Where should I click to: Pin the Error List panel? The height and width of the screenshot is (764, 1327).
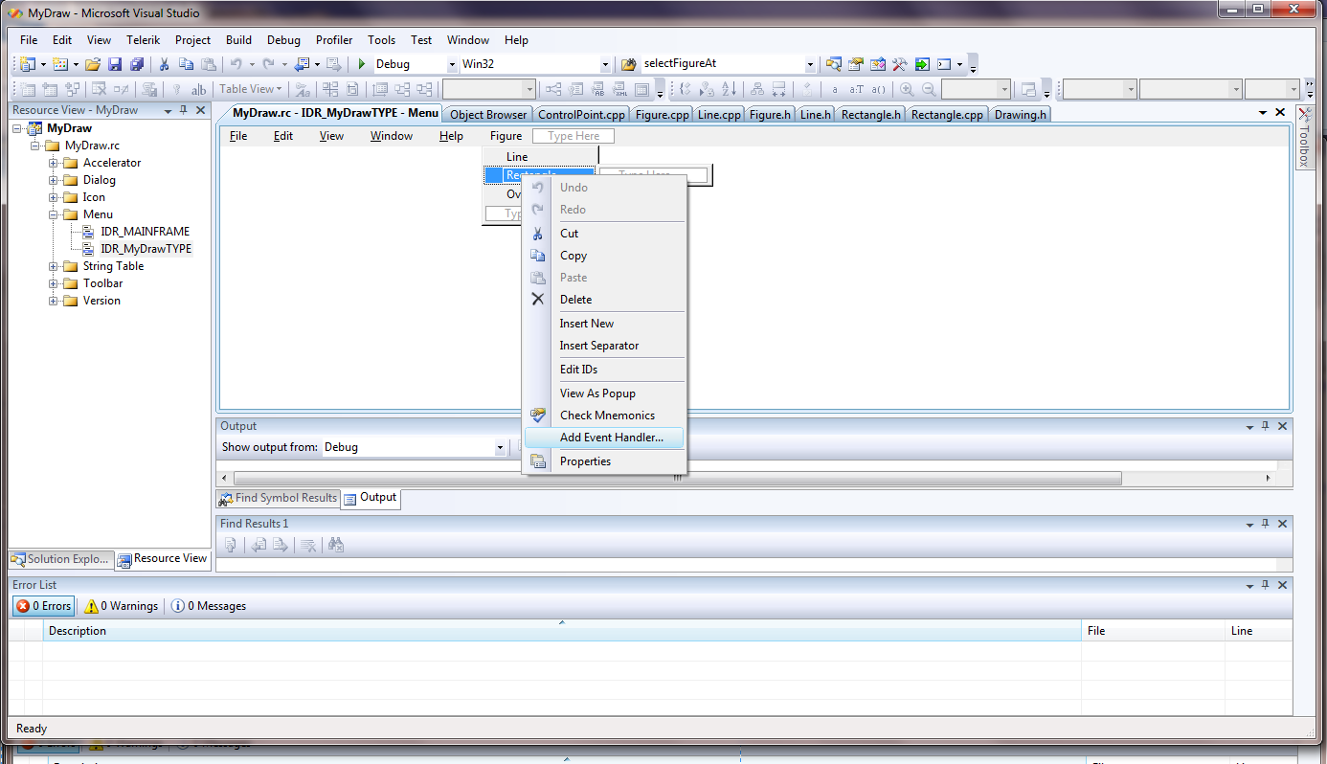[1266, 584]
